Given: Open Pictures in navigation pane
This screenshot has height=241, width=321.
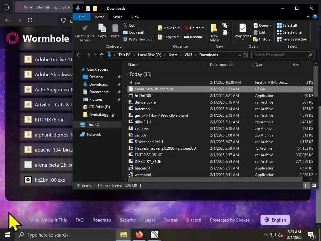Looking at the screenshot, I should click(96, 99).
